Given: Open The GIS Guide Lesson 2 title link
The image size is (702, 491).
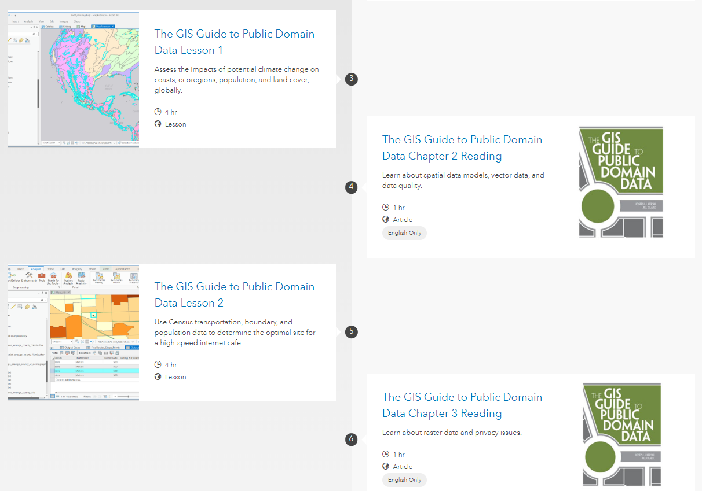Looking at the screenshot, I should (235, 294).
